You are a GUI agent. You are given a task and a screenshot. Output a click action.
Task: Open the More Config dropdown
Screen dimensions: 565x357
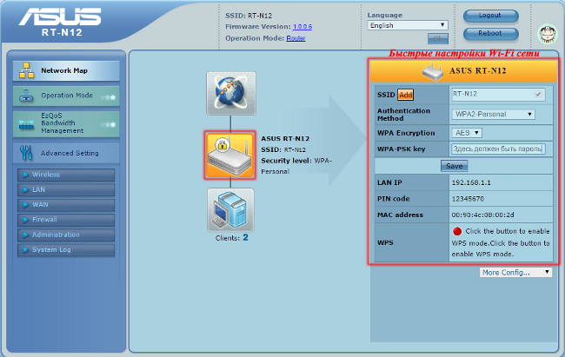pyautogui.click(x=515, y=273)
